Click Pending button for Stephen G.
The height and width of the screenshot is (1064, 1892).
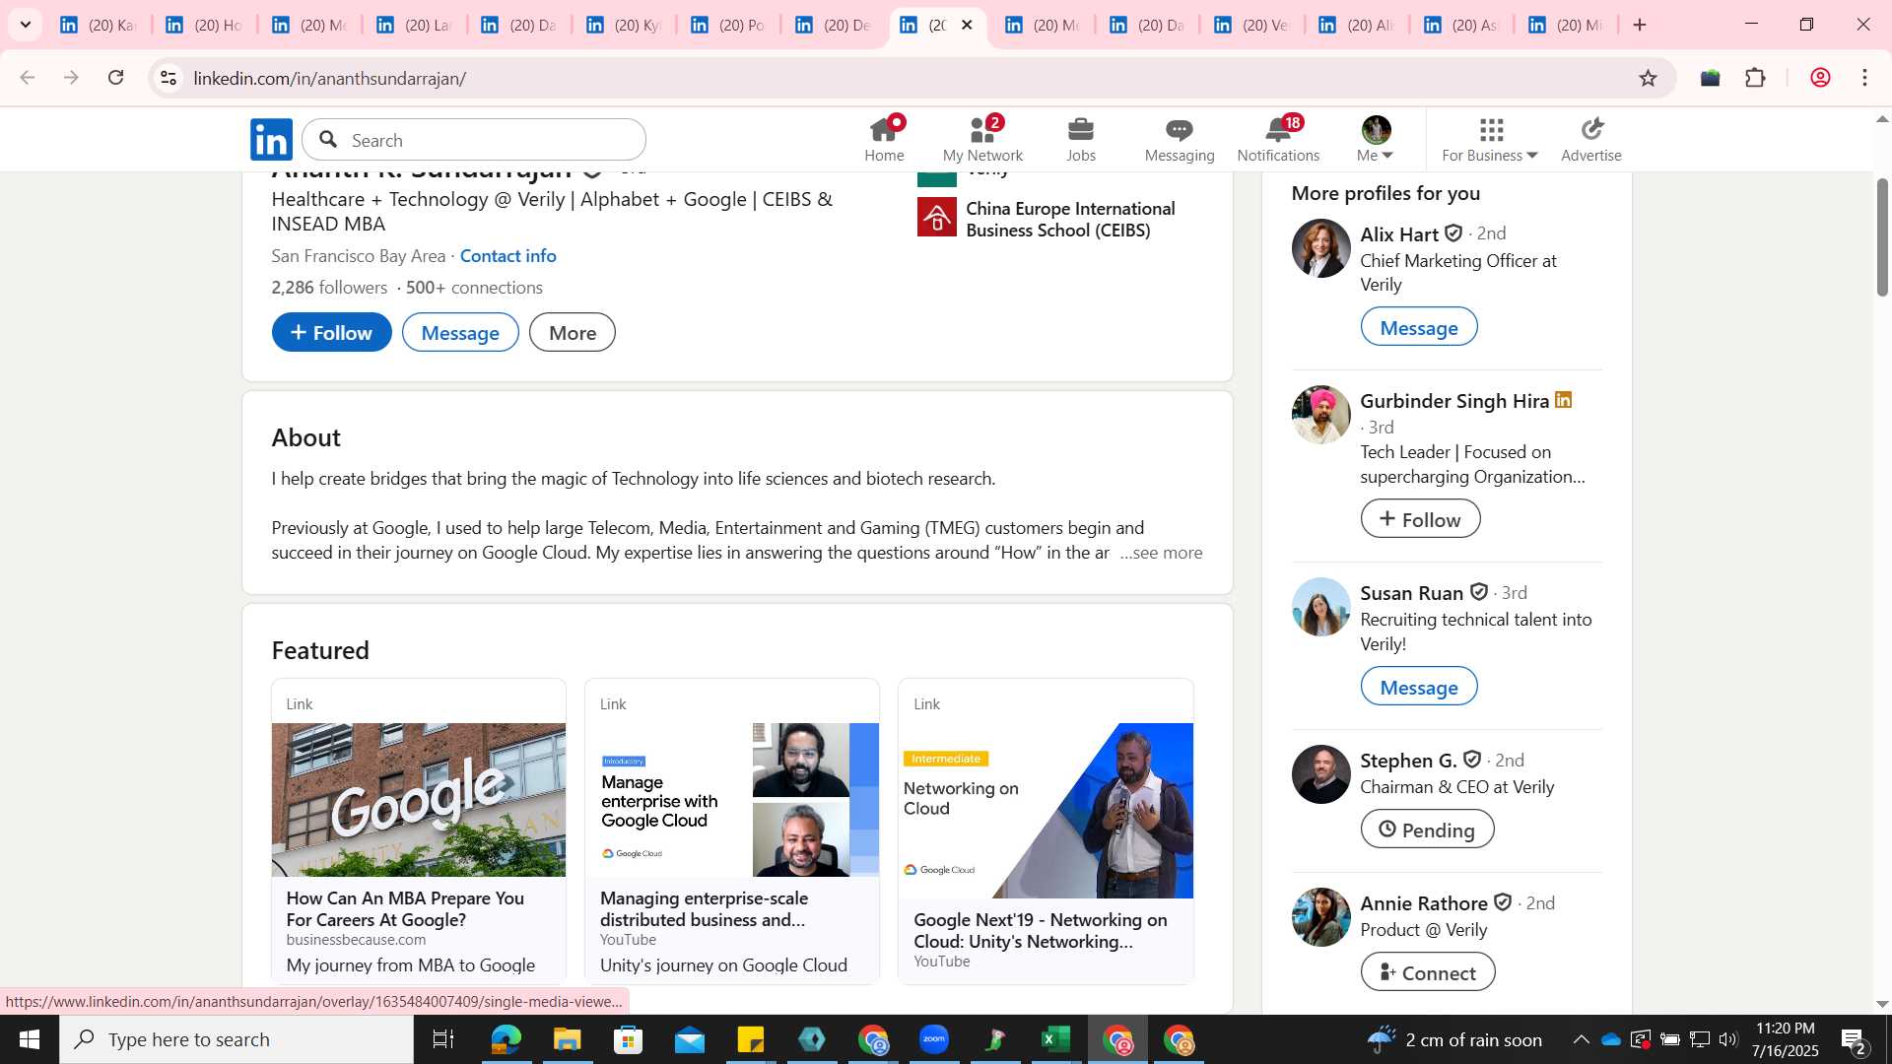(1427, 830)
